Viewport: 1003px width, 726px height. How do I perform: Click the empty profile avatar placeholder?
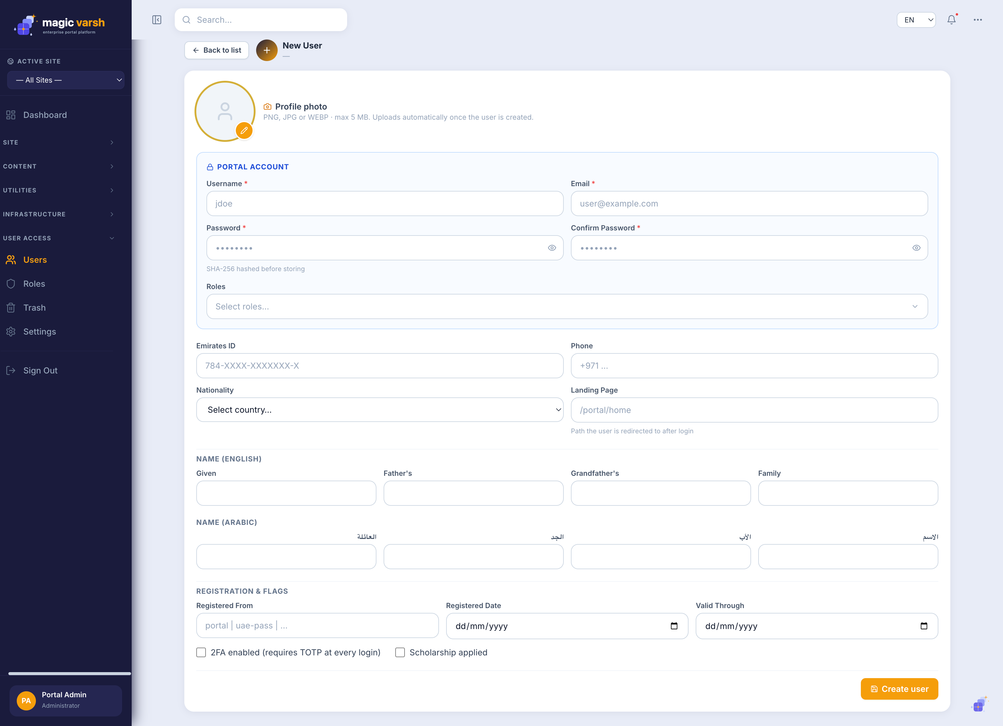pos(225,111)
